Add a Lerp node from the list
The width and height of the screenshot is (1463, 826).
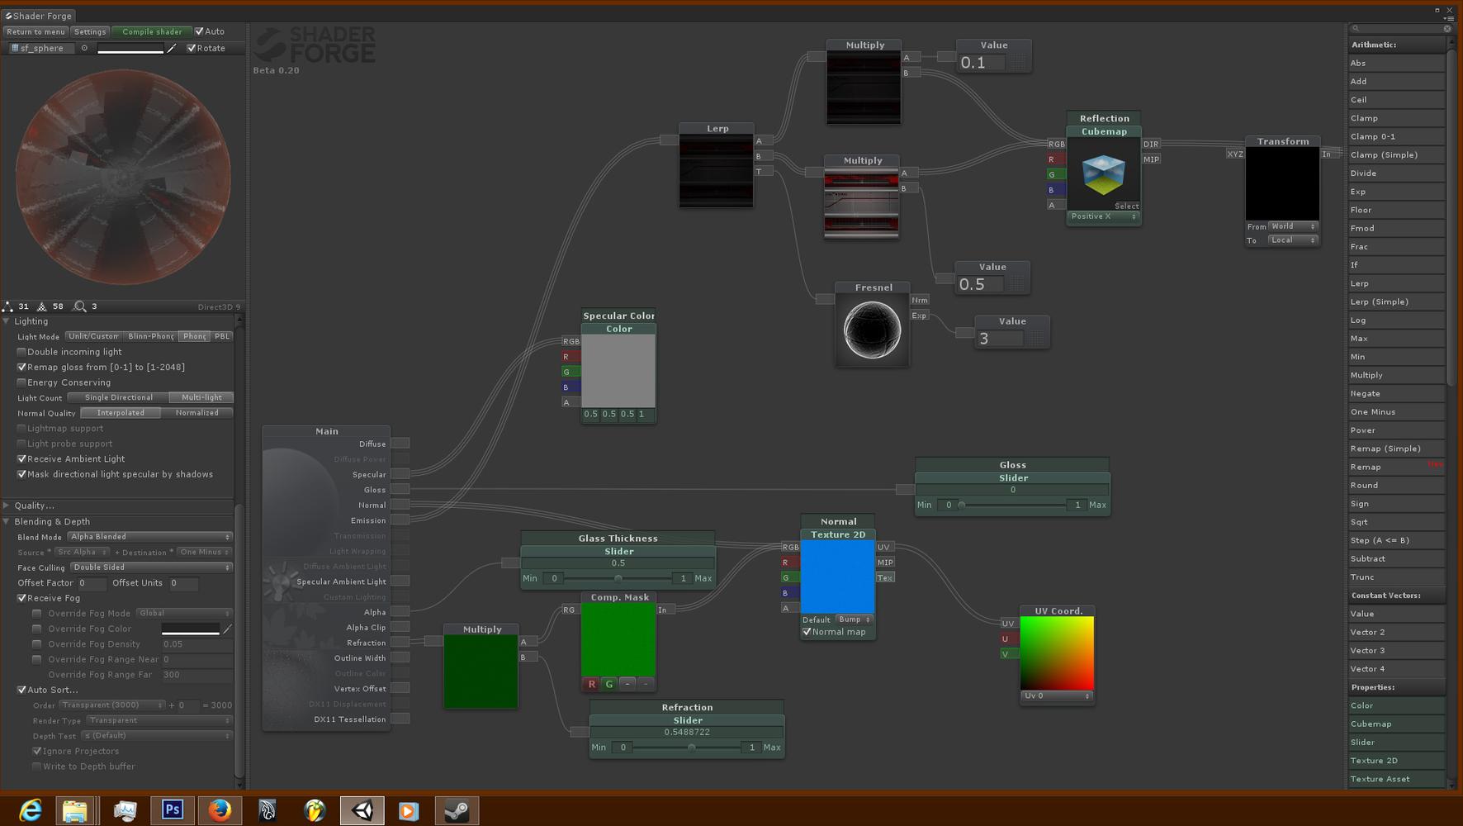coord(1397,283)
